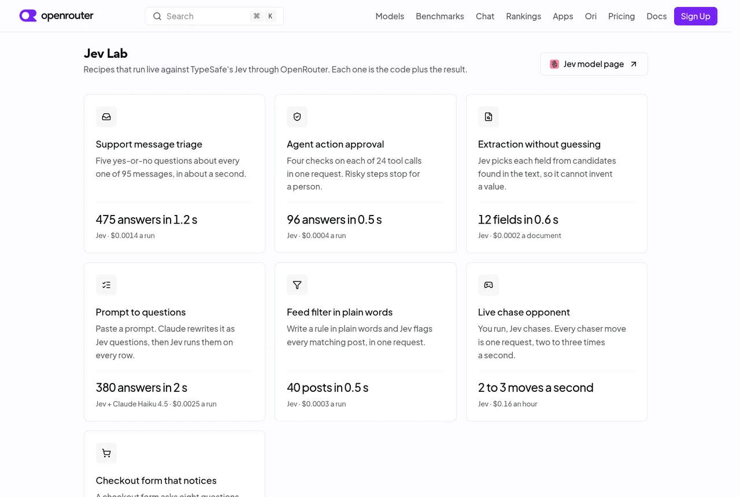This screenshot has height=497, width=740.
Task: Open the Apps nav link
Action: 563,16
